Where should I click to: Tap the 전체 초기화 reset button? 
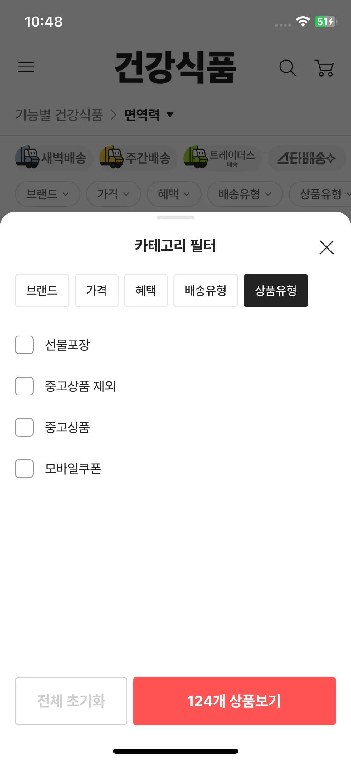(71, 701)
